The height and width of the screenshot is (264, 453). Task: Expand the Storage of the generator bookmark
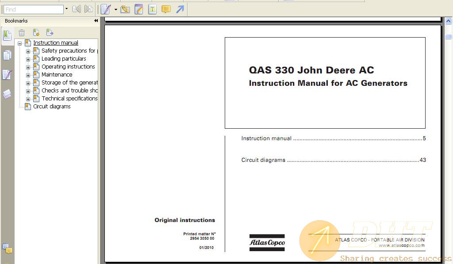coord(28,83)
